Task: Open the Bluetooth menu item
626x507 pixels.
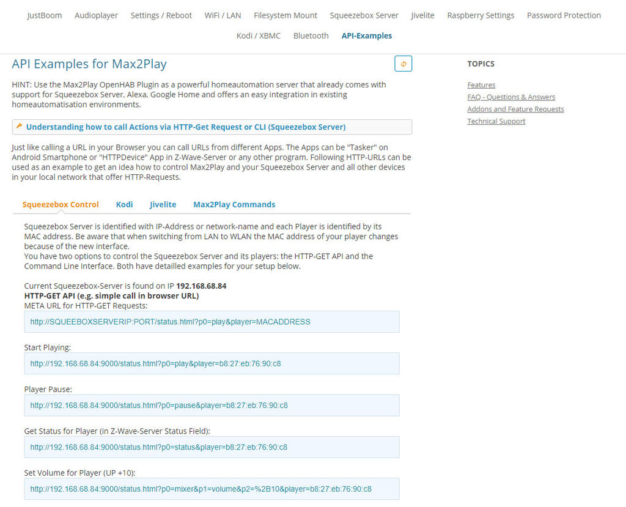Action: coord(311,36)
